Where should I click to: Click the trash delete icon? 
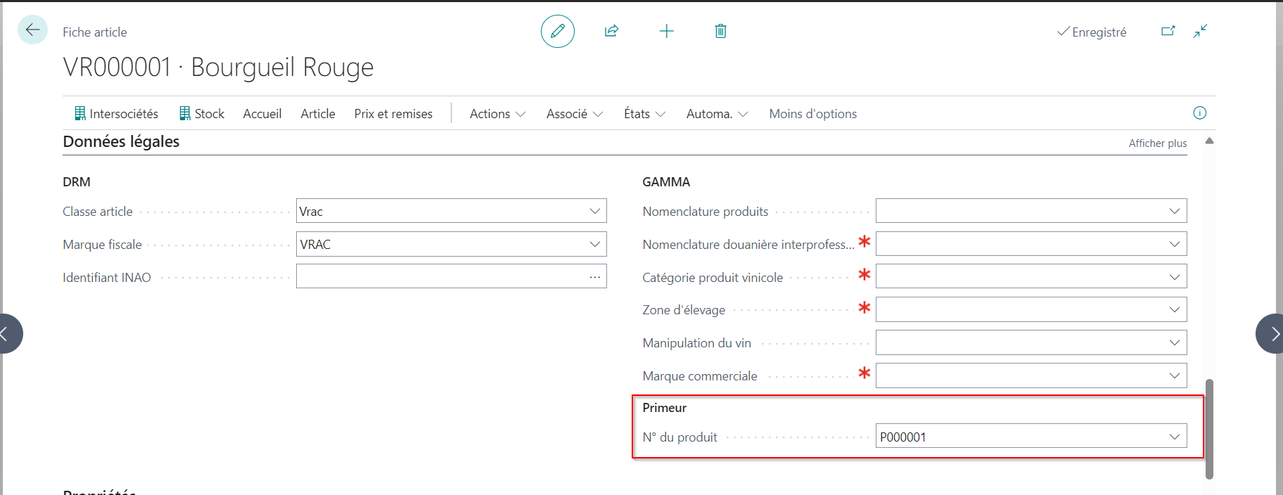click(x=720, y=31)
